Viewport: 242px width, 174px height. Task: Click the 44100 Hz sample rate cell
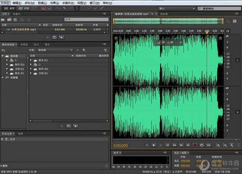point(81,29)
